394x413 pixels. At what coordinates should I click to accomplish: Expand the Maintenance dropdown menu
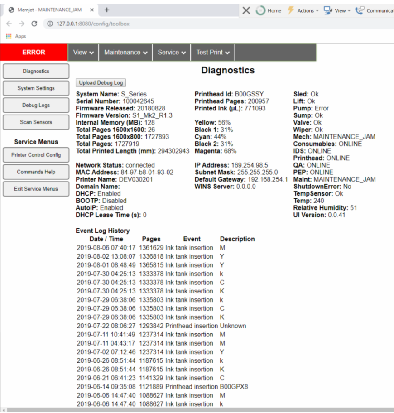pyautogui.click(x=125, y=53)
